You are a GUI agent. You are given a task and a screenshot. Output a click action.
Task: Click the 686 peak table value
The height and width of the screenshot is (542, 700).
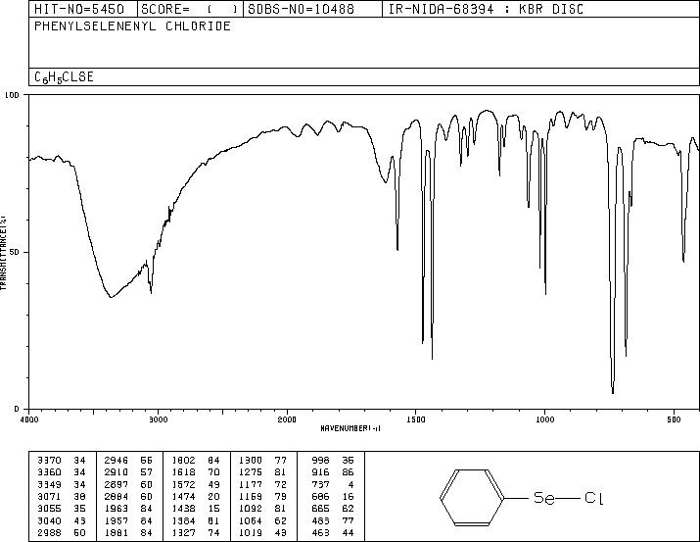tap(320, 496)
